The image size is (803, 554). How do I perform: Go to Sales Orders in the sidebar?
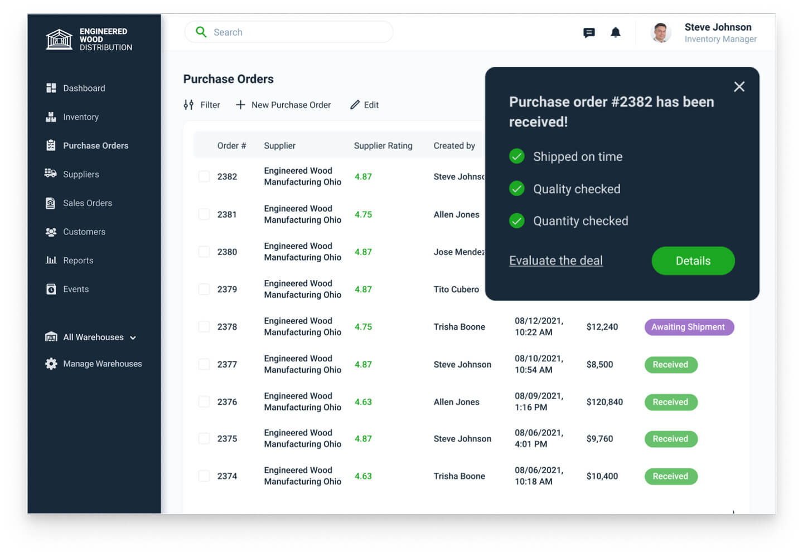coord(87,203)
